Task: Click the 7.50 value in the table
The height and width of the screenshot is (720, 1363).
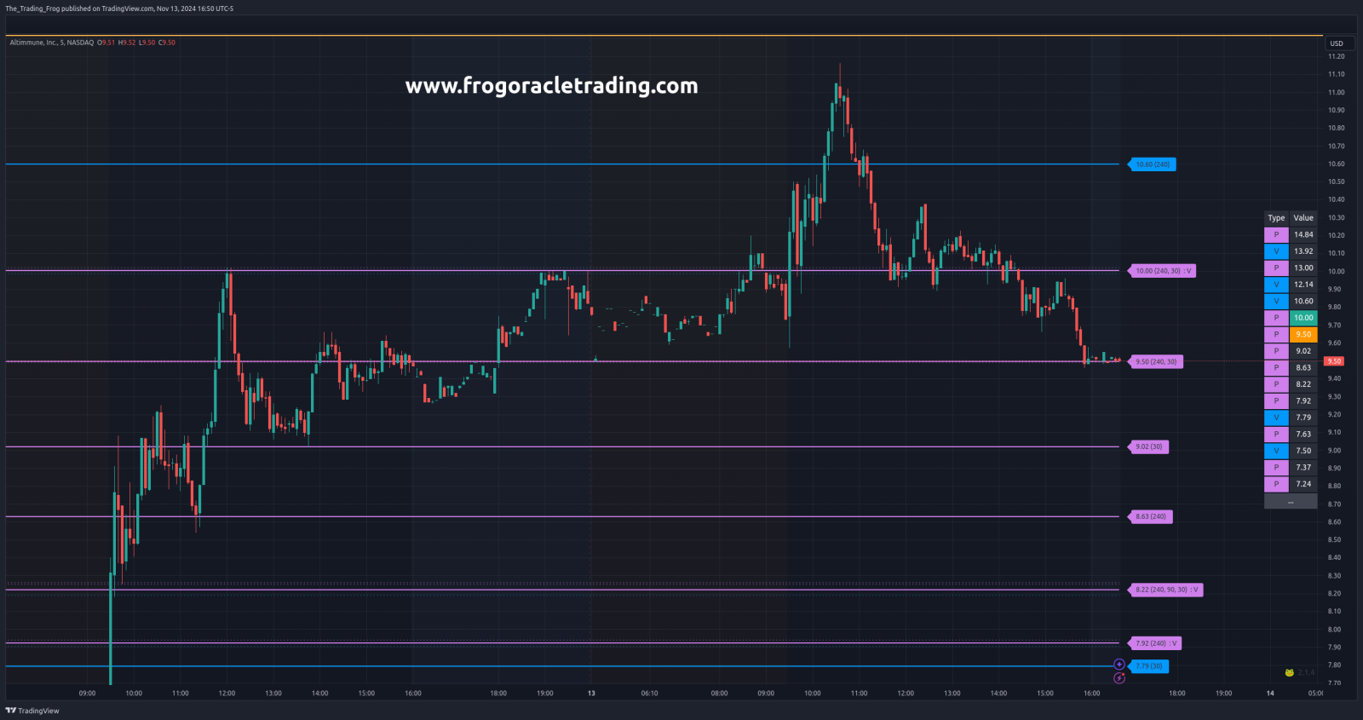Action: click(x=1303, y=451)
